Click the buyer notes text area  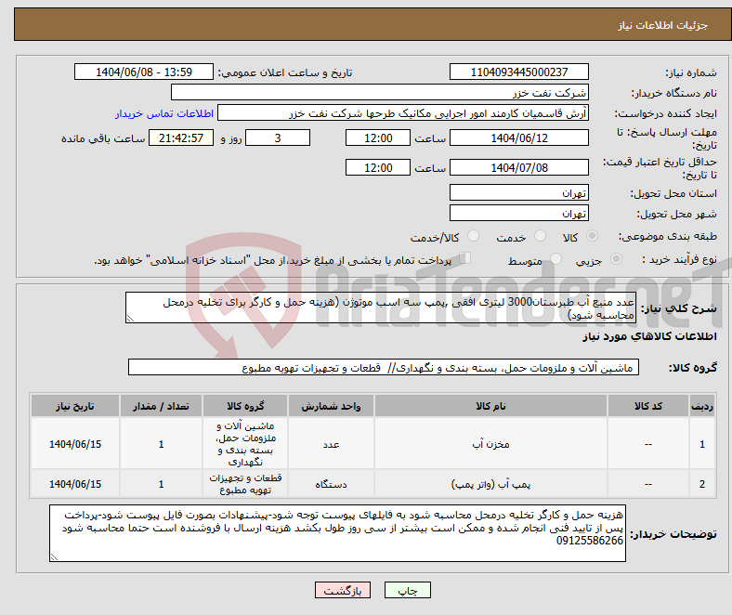tap(337, 533)
